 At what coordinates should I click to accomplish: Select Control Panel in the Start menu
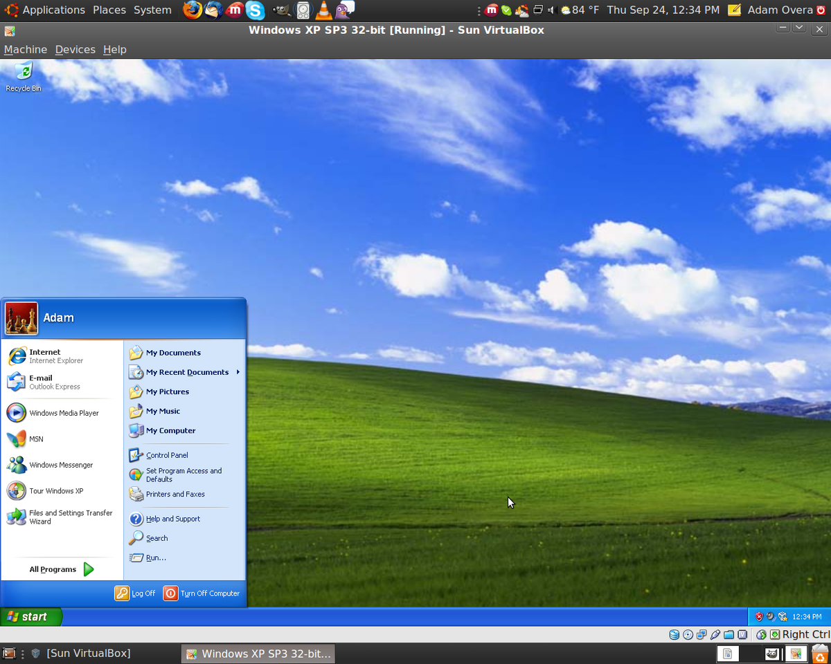point(168,454)
